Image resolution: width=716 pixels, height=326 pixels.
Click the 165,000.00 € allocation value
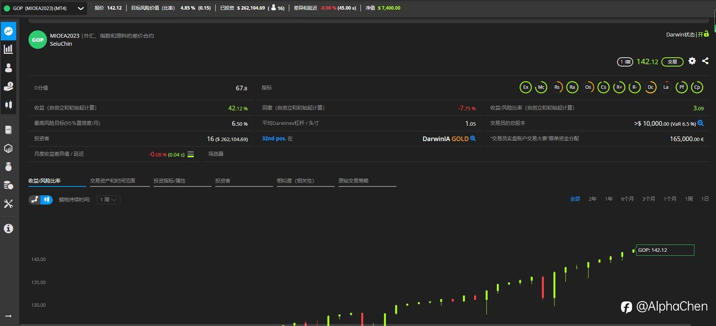point(687,139)
